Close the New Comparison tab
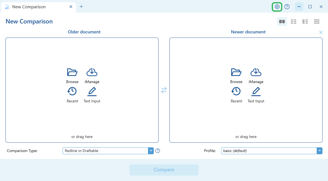328x181 pixels. click(x=71, y=7)
